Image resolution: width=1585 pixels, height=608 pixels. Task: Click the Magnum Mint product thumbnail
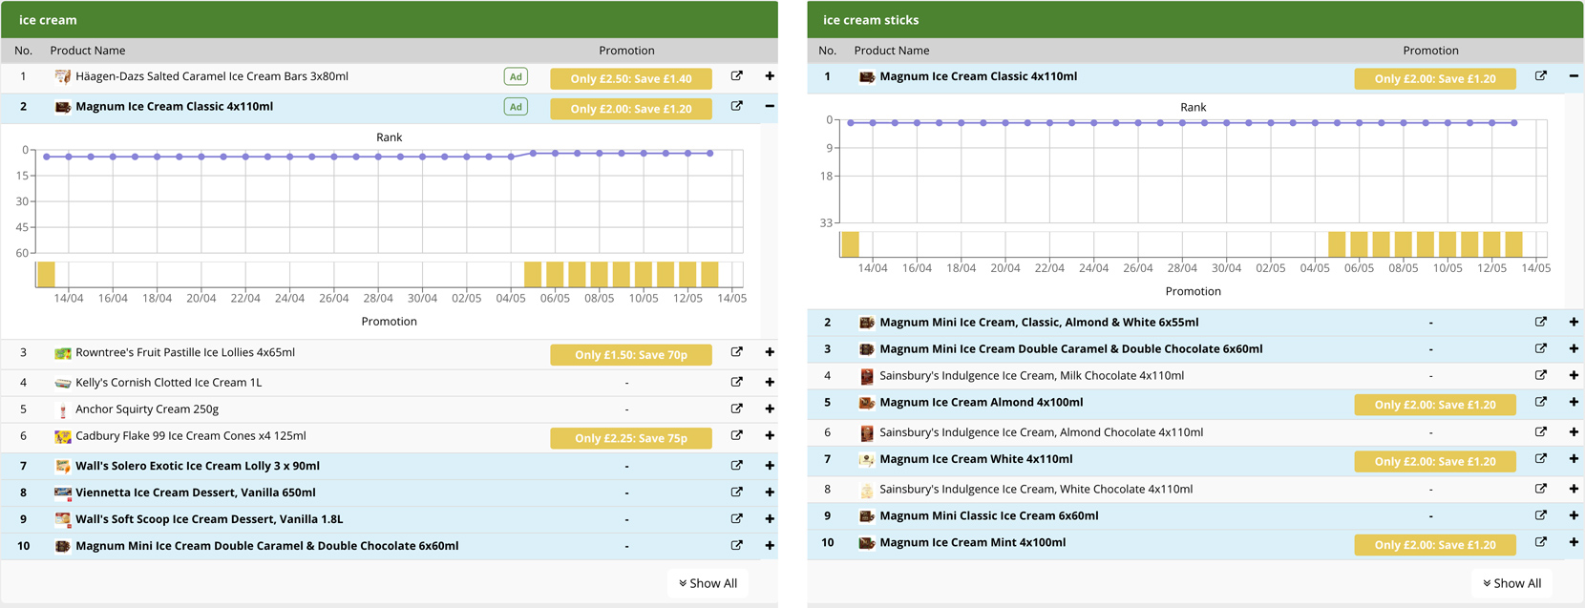pyautogui.click(x=866, y=543)
